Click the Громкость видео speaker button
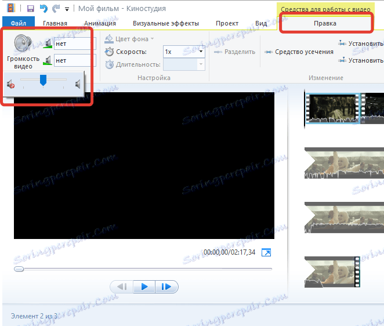The width and height of the screenshot is (384, 326). point(23,52)
